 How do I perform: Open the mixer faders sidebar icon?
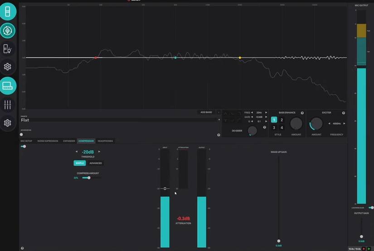[x=8, y=104]
